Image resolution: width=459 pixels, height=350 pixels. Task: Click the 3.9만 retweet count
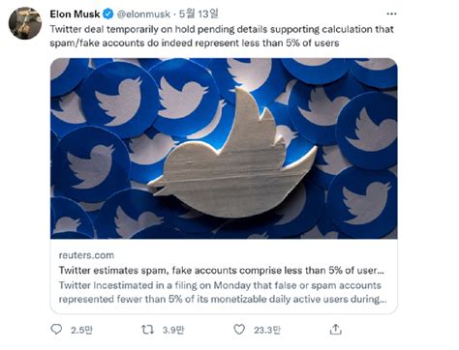[x=173, y=330]
